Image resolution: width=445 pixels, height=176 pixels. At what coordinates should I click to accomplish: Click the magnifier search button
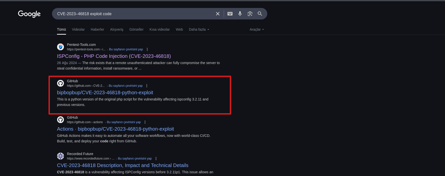pos(260,14)
